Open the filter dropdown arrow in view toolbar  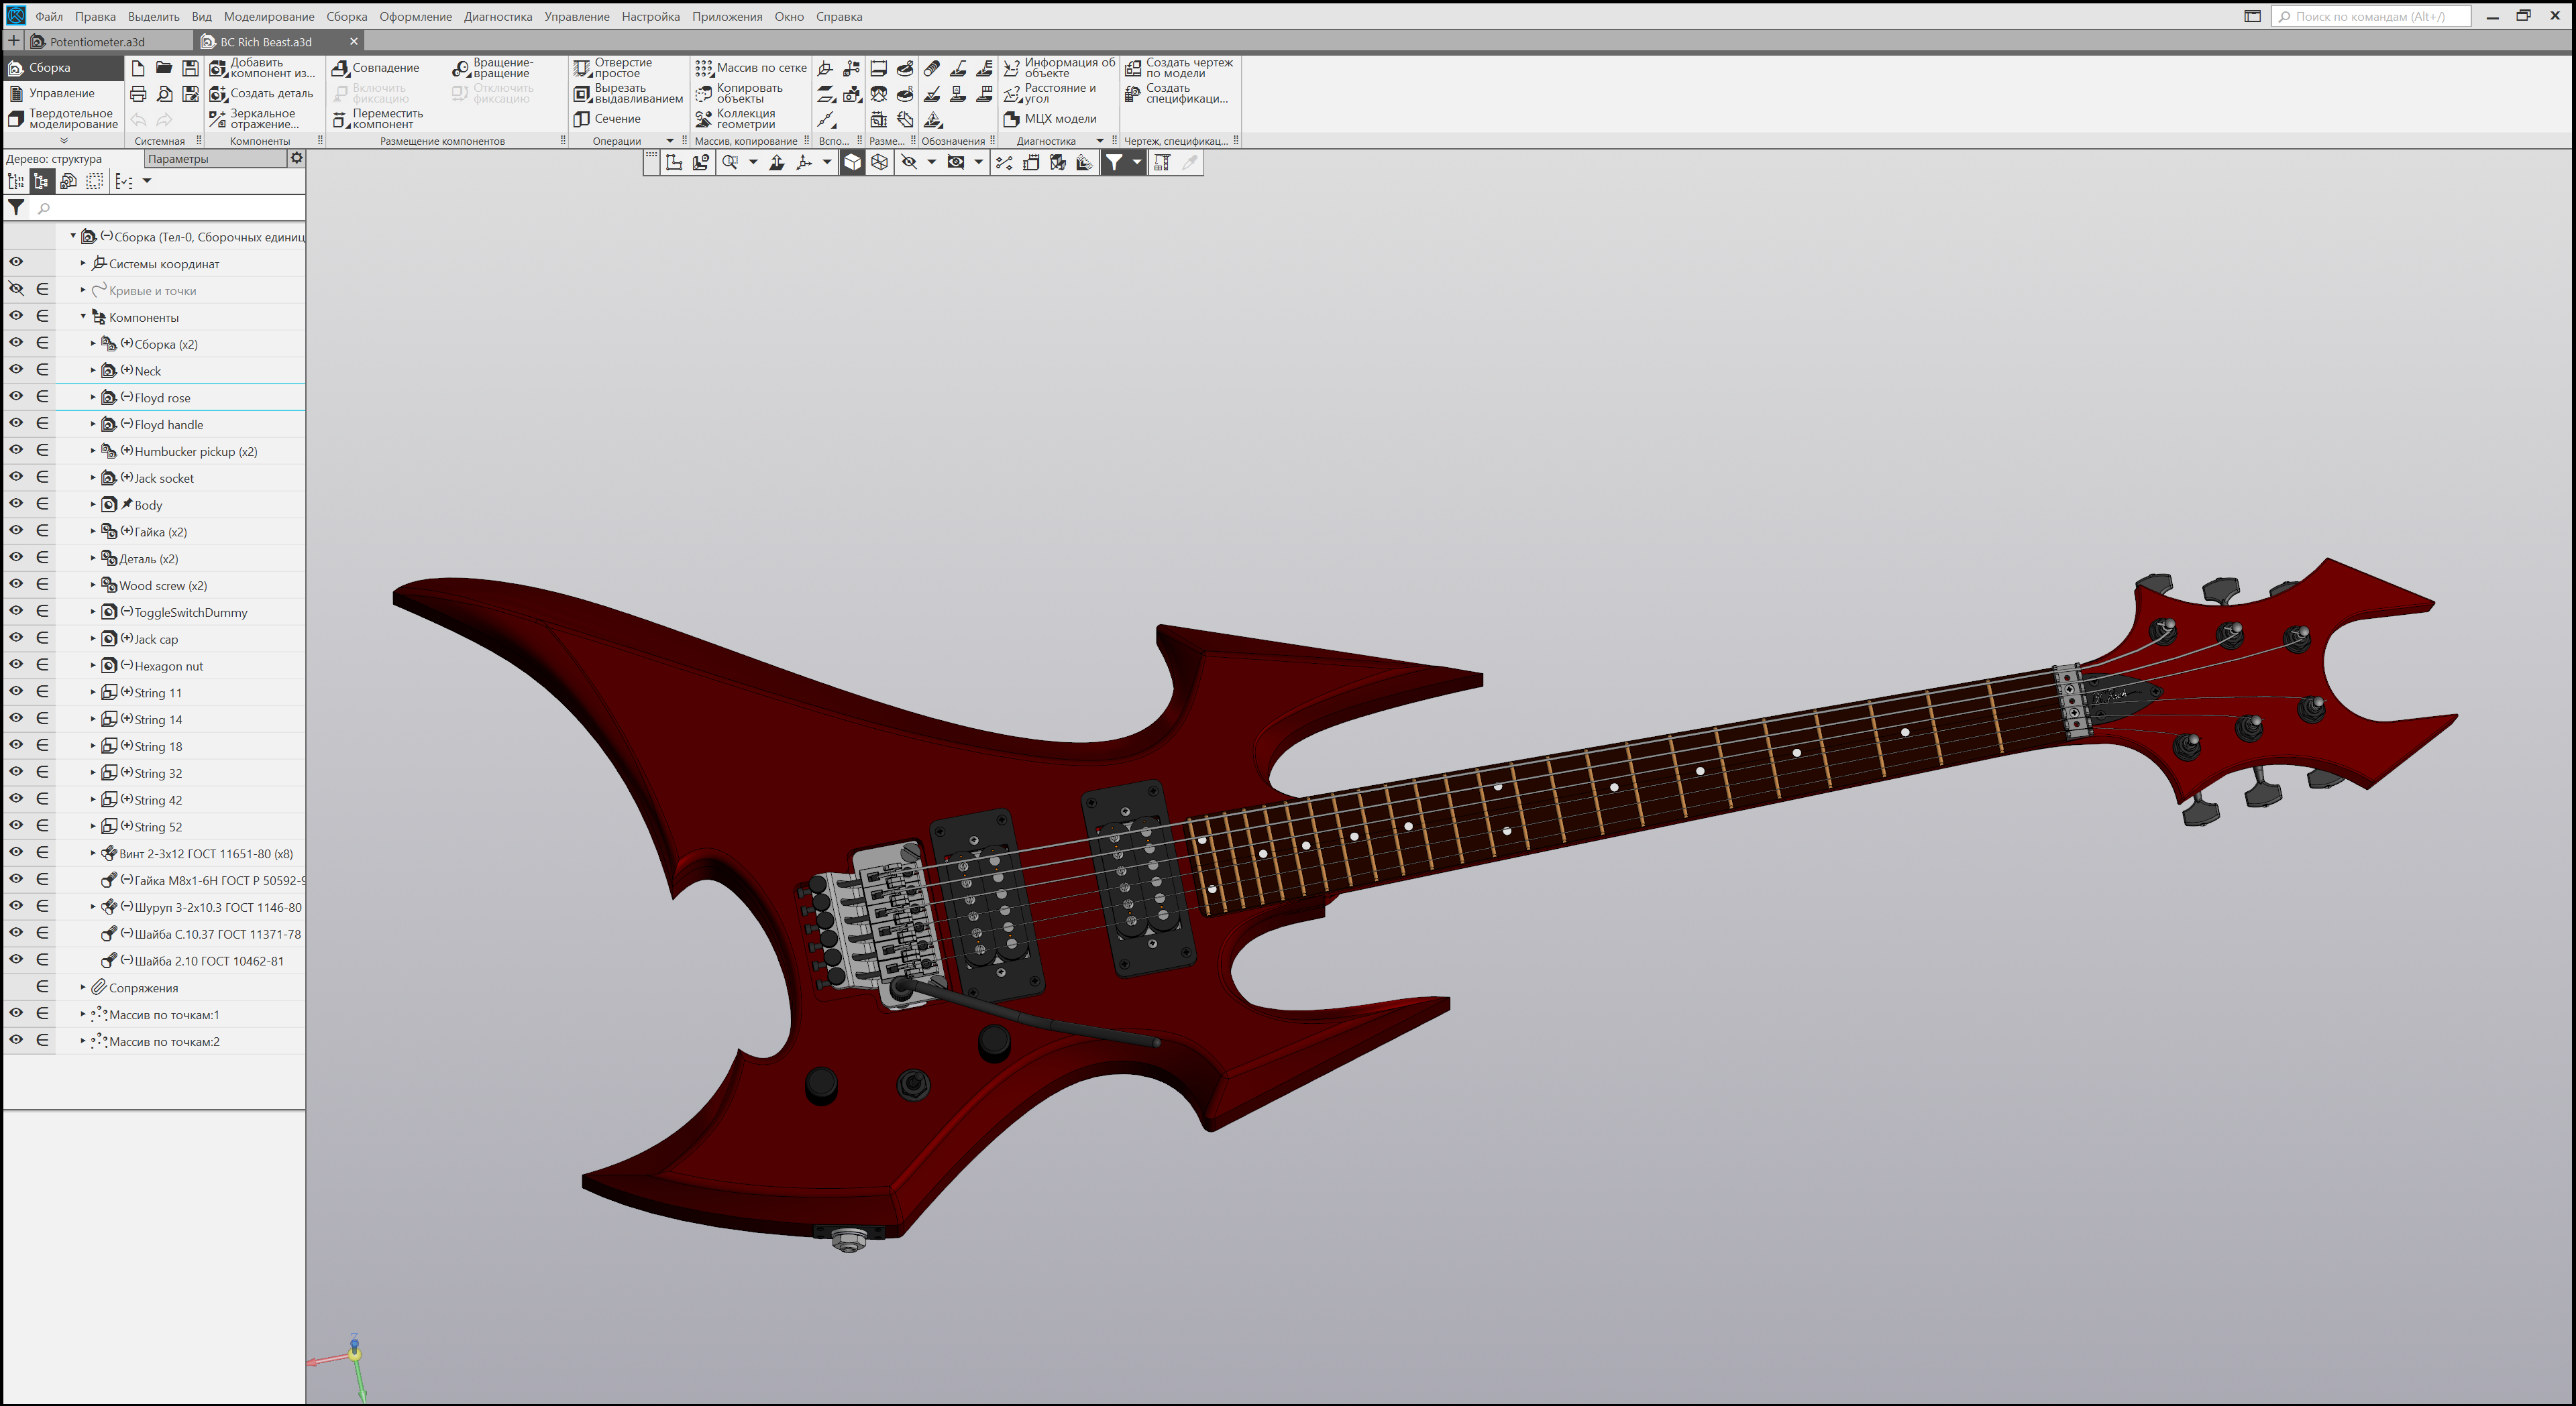(x=1137, y=163)
